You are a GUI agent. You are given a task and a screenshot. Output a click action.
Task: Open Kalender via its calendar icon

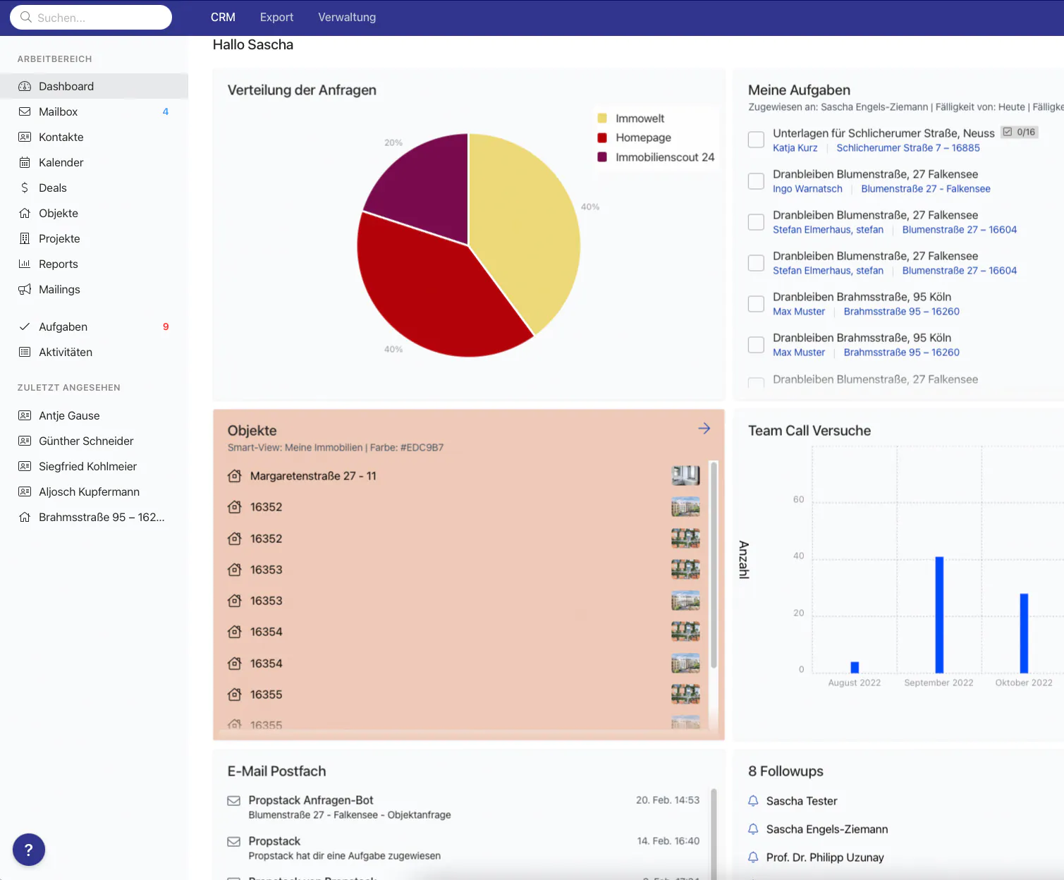tap(25, 162)
